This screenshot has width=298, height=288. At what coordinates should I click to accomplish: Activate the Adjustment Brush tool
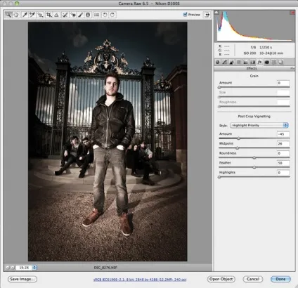point(80,15)
